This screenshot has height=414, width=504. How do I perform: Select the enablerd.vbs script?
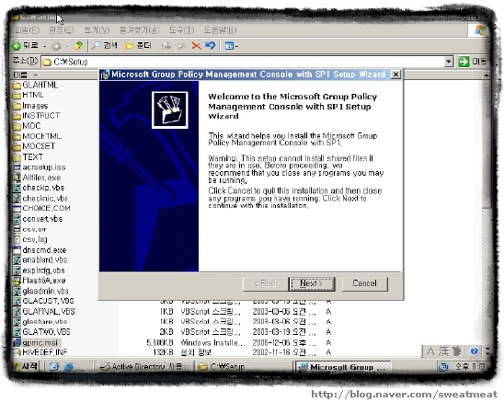(40, 259)
